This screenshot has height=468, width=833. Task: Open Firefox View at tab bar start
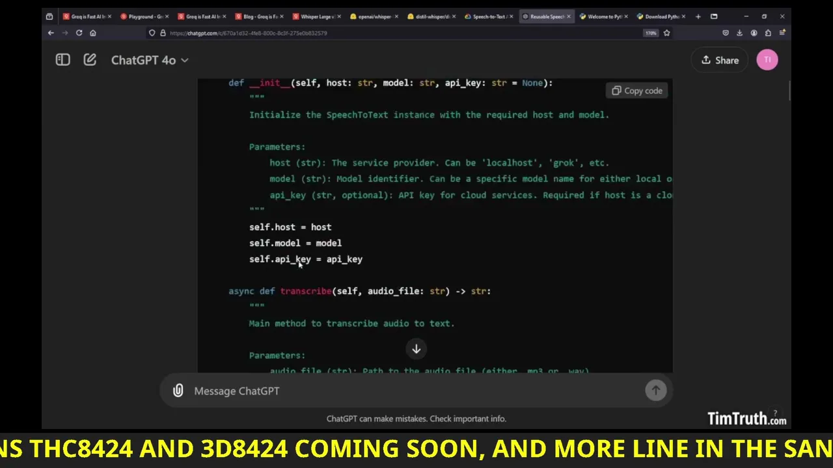(49, 16)
